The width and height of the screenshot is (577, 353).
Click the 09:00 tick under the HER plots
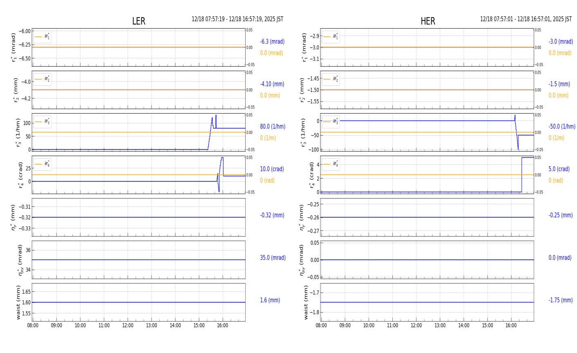[345, 326]
